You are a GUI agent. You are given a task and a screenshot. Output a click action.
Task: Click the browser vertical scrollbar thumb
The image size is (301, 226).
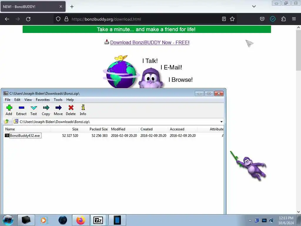point(298,51)
